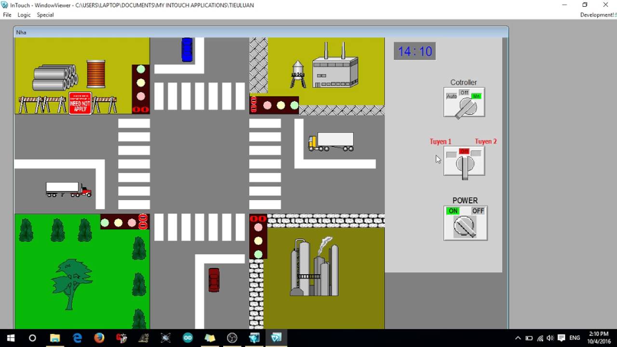
Task: Click the red Tuyen 2 label
Action: [x=486, y=142]
